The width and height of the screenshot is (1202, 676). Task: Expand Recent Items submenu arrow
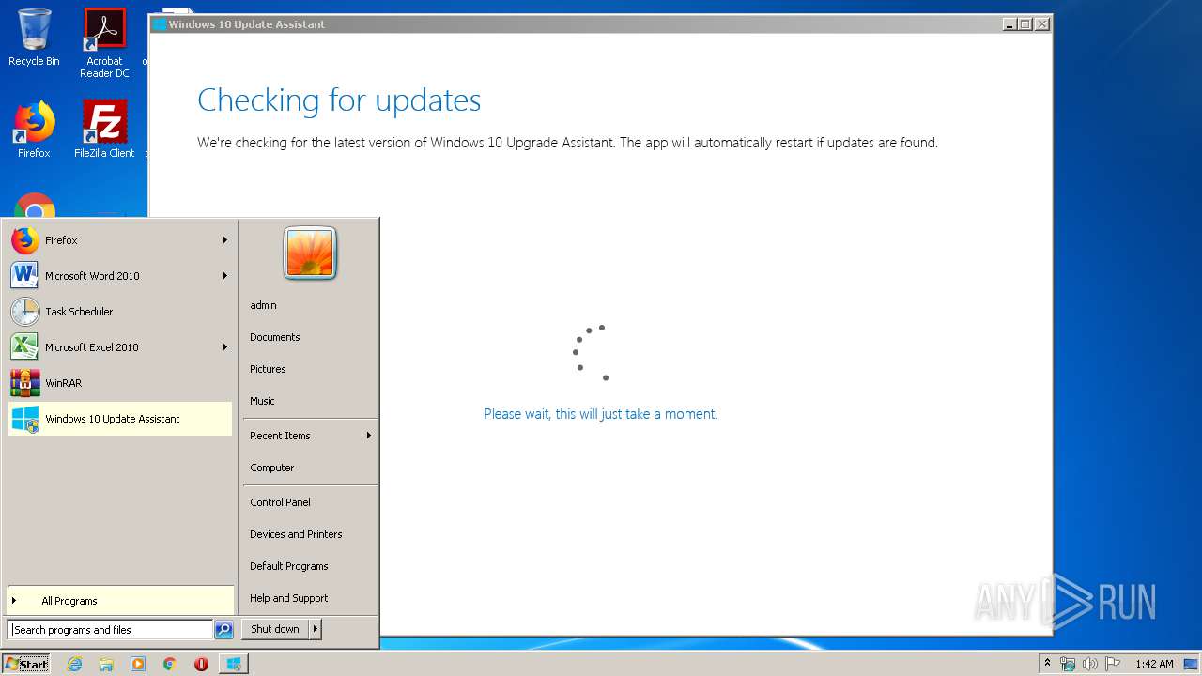tap(368, 436)
